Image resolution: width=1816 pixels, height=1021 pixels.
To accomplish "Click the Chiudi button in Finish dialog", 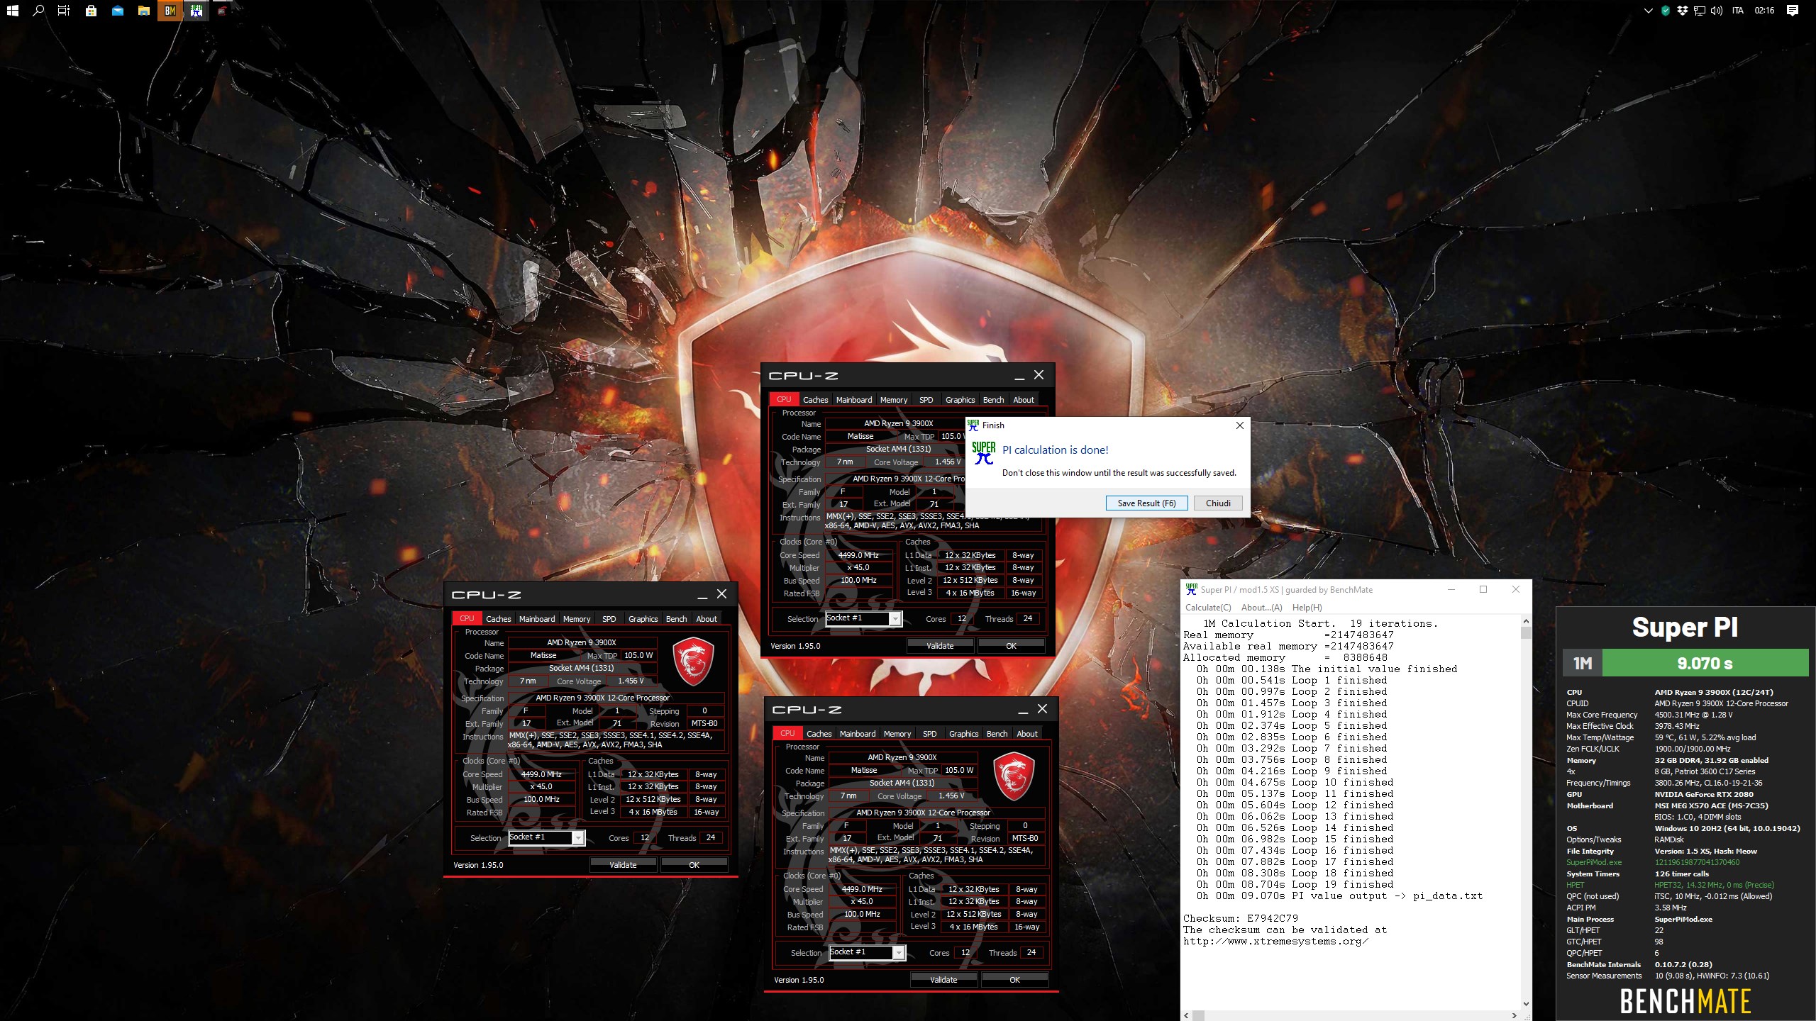I will pos(1218,503).
